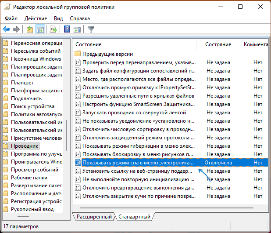Toggle the Show/Hide console tree icon
The width and height of the screenshot is (271, 233).
(x=40, y=29)
